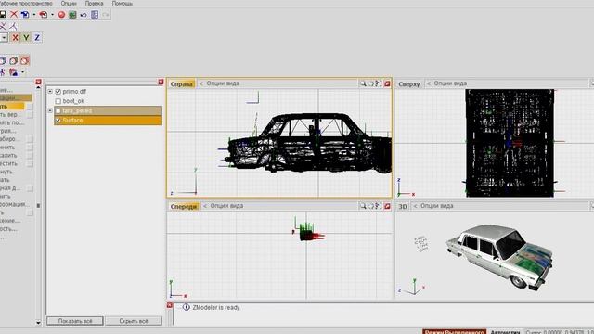This screenshot has height=334, width=594.
Task: Click the blue document page icon in toolbar
Action: tap(95, 15)
